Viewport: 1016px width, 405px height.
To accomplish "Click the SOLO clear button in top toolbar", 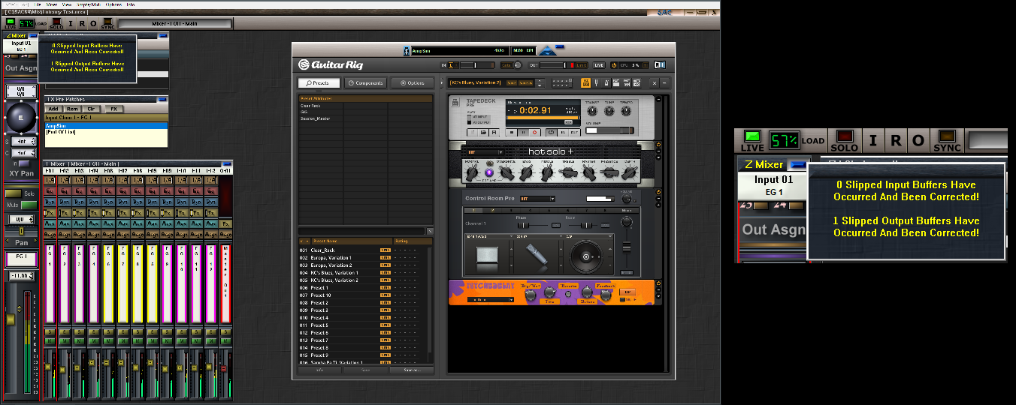I will tap(56, 24).
